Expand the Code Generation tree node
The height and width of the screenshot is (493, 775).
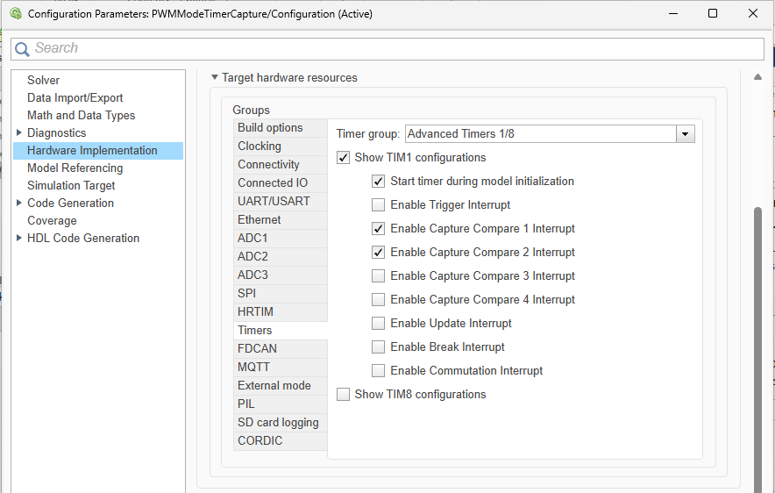18,203
